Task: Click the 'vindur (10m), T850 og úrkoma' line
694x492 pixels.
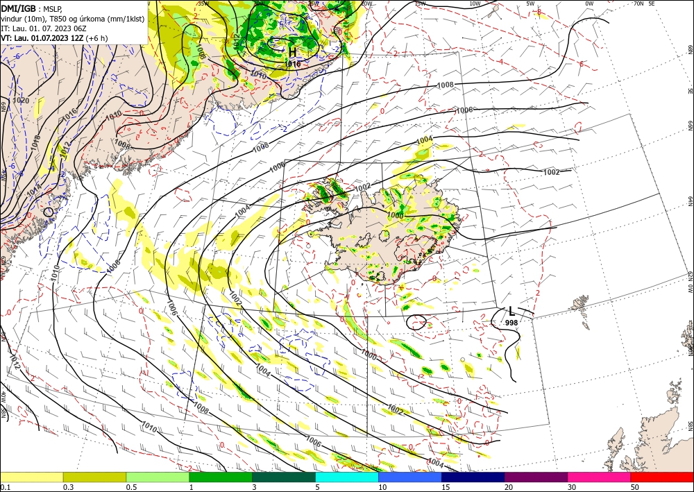Action: 71,19
